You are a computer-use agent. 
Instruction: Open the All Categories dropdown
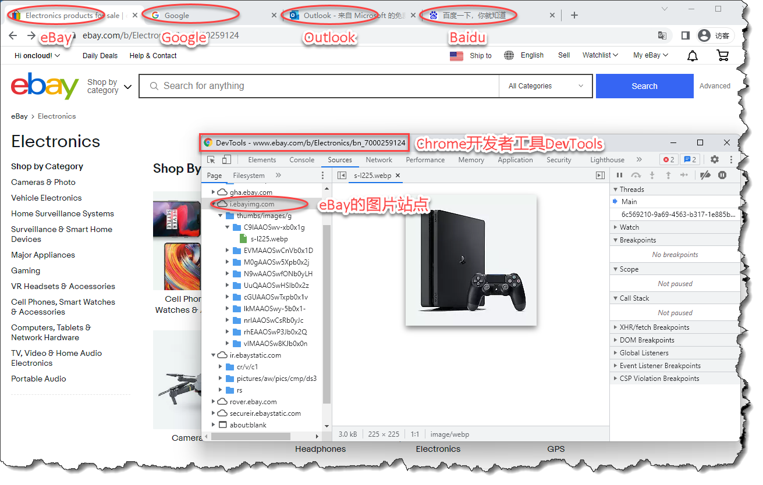pyautogui.click(x=545, y=86)
